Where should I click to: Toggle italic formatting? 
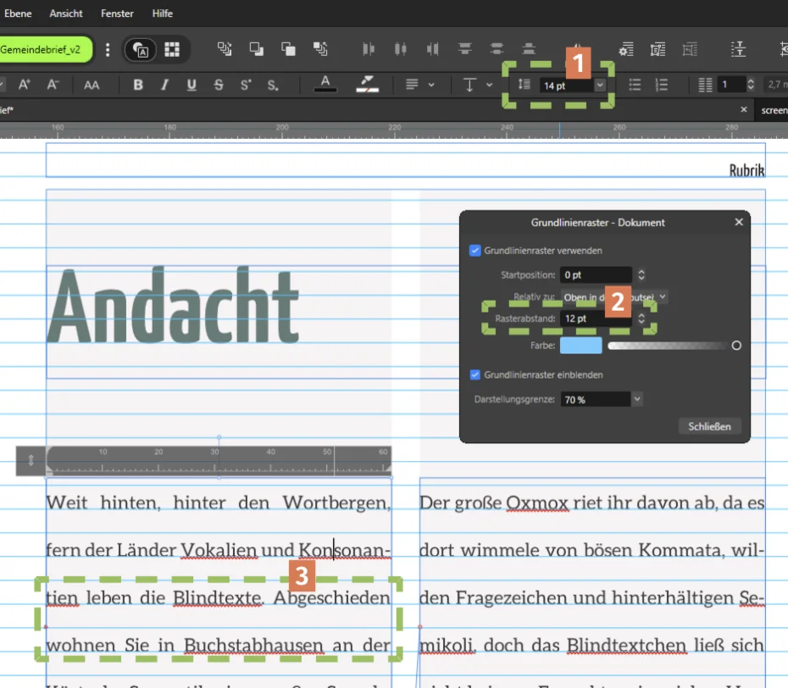165,85
